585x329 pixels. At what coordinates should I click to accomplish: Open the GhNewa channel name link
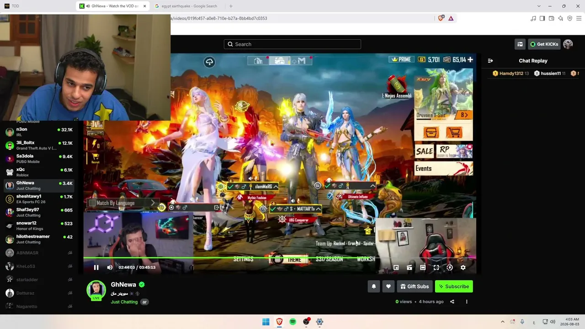[x=123, y=284]
